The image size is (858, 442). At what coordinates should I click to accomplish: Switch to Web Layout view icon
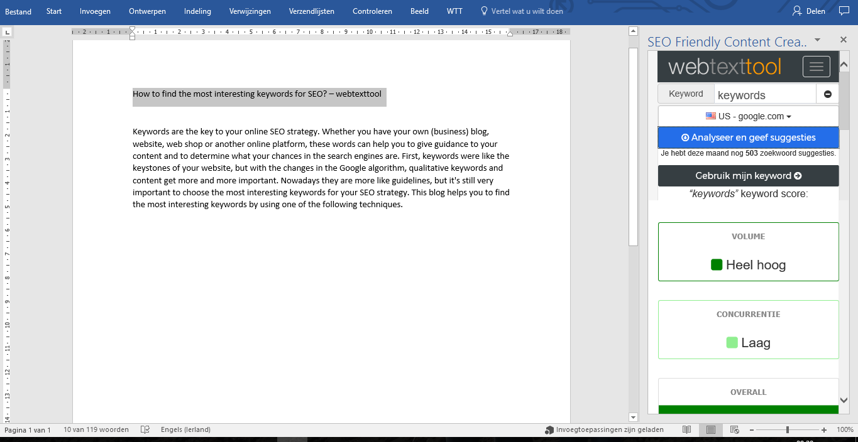(x=734, y=430)
